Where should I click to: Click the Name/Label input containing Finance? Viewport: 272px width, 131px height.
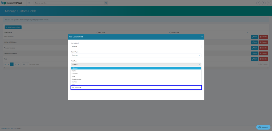[136, 46]
